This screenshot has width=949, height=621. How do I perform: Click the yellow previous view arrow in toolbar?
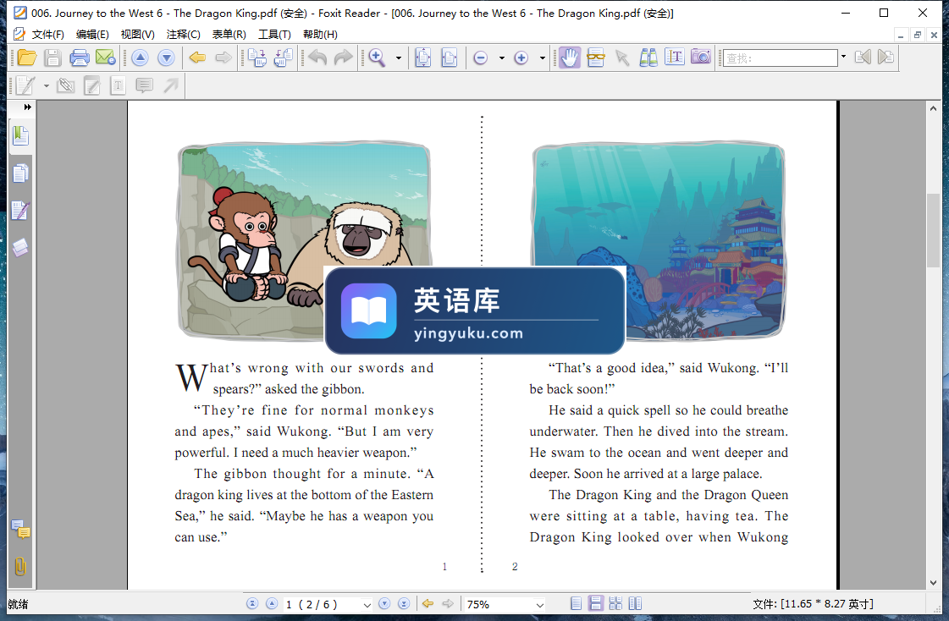tap(197, 58)
